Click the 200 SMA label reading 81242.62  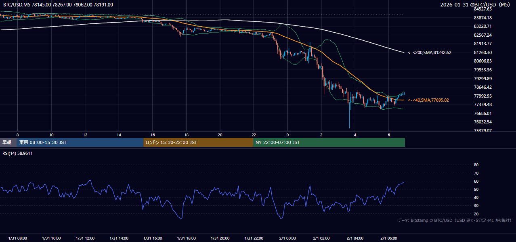pyautogui.click(x=430, y=52)
